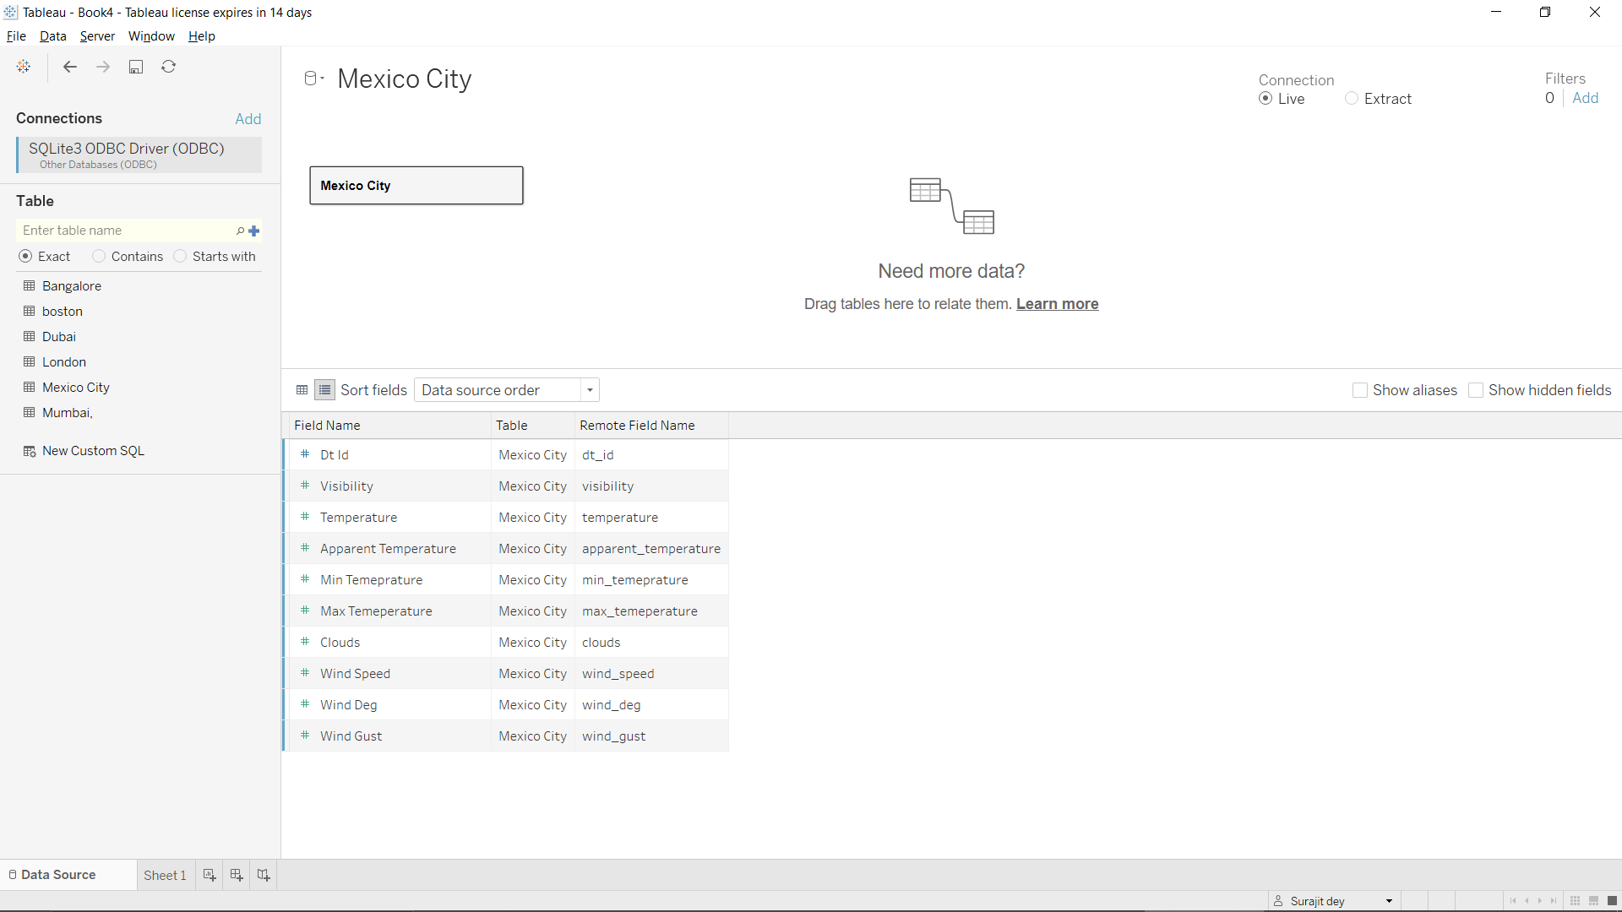Add a new connection with the Add button

tap(248, 118)
